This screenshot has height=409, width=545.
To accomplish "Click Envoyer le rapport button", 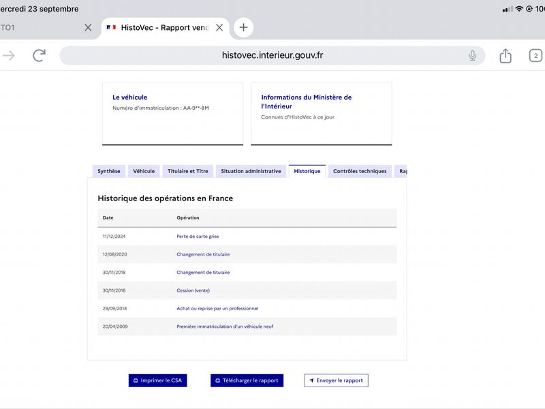I will (x=336, y=380).
